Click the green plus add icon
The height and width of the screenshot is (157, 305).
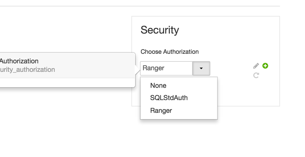click(265, 66)
